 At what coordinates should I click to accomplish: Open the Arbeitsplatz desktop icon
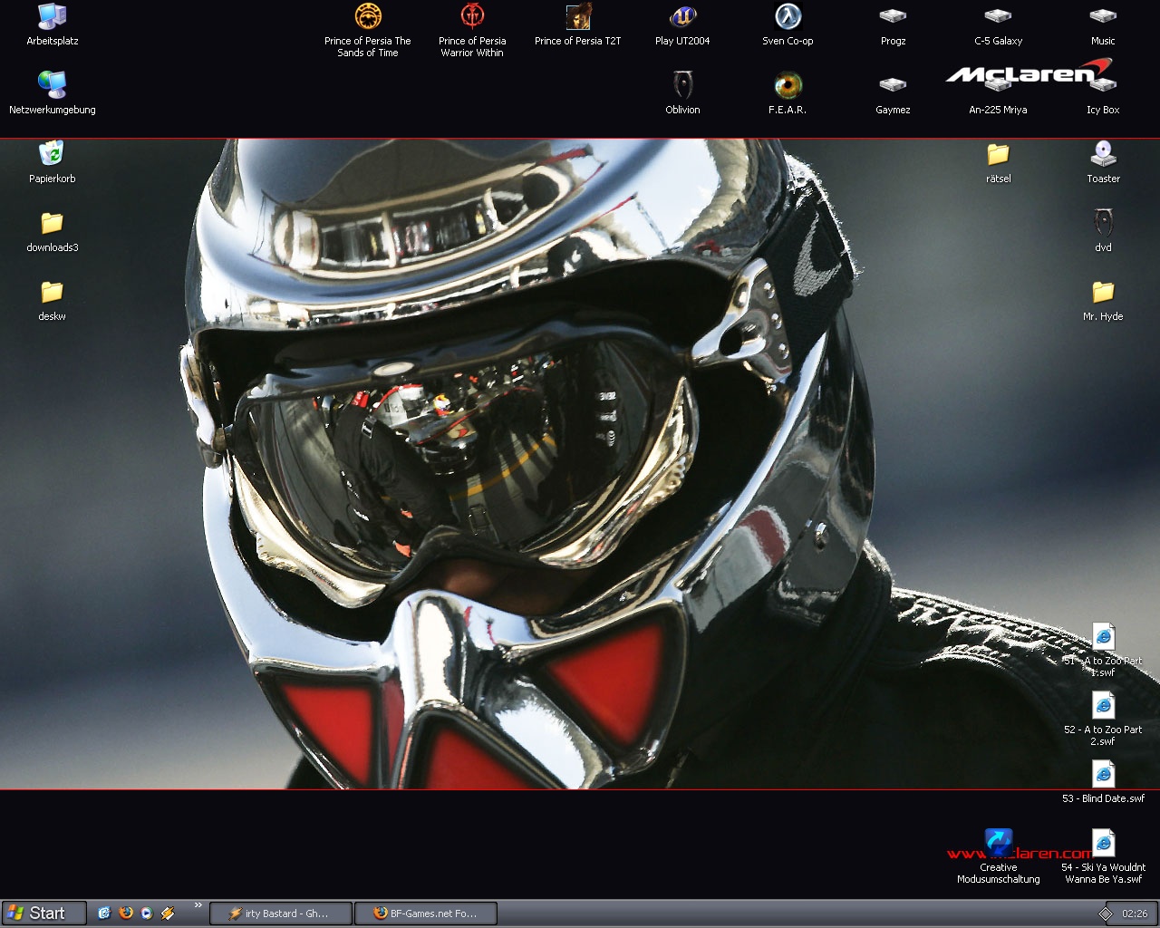click(52, 24)
